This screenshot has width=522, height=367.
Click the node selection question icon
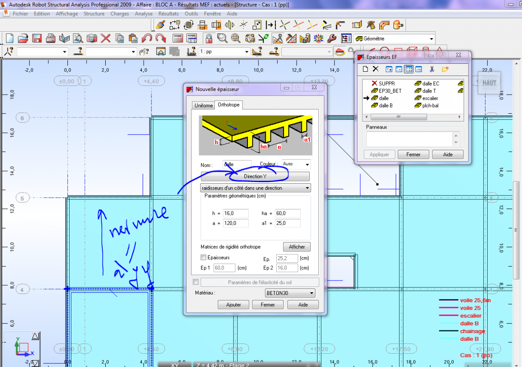click(x=9, y=52)
